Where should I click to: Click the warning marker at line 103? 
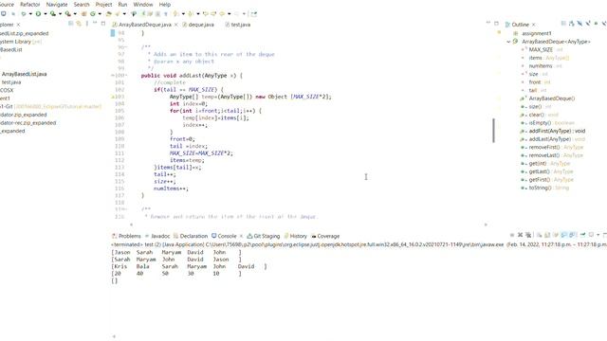113,97
